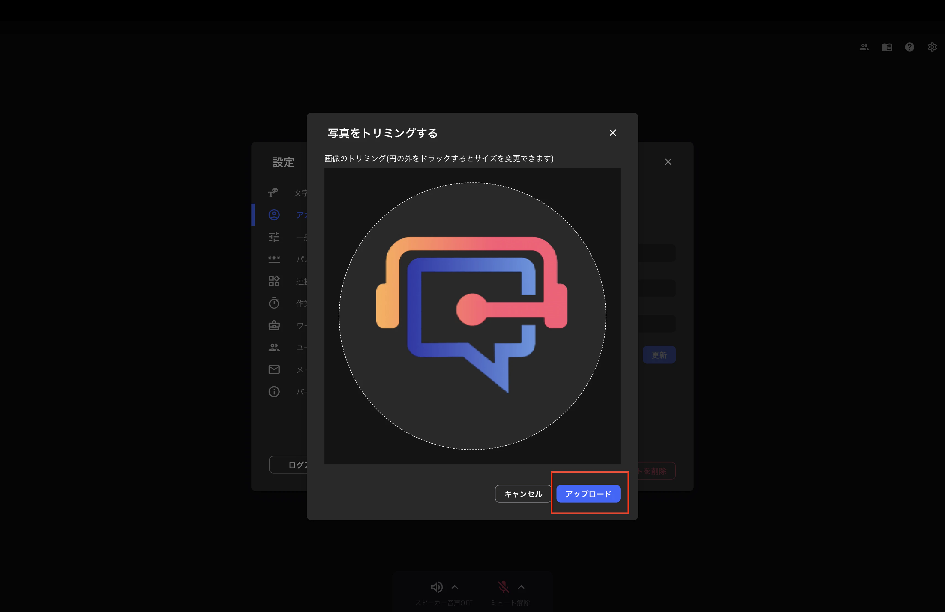Open the manual book icon at top right
Viewport: 945px width, 612px height.
coord(887,47)
